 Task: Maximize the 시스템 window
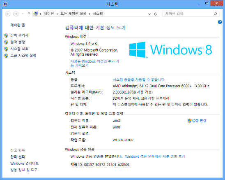(x=207, y=3)
